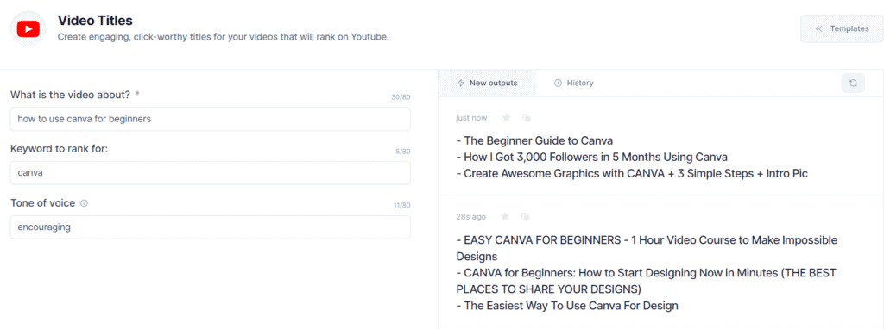Screen dimensions: 884x329
Task: Switch to the History tab
Action: (573, 83)
